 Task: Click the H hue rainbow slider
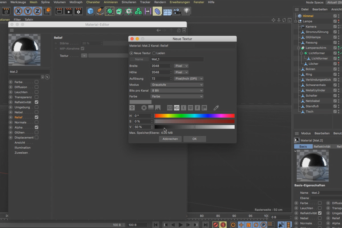pos(195,116)
